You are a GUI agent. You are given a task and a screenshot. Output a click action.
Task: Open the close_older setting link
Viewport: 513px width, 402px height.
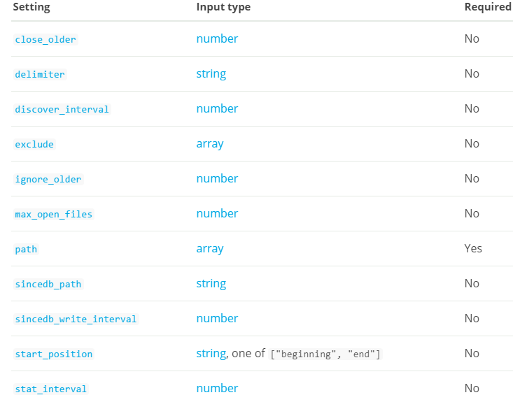click(x=45, y=40)
